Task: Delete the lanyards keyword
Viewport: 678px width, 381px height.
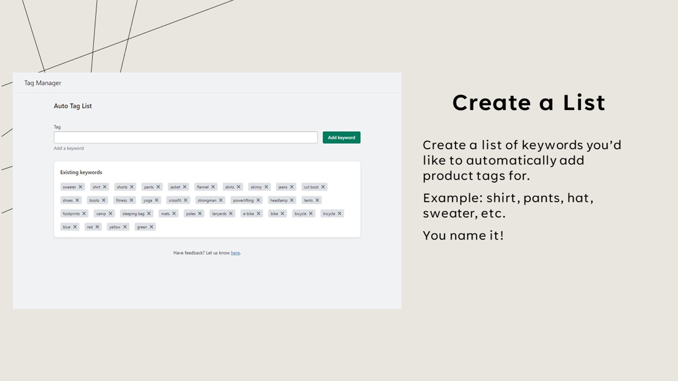Action: (x=231, y=213)
